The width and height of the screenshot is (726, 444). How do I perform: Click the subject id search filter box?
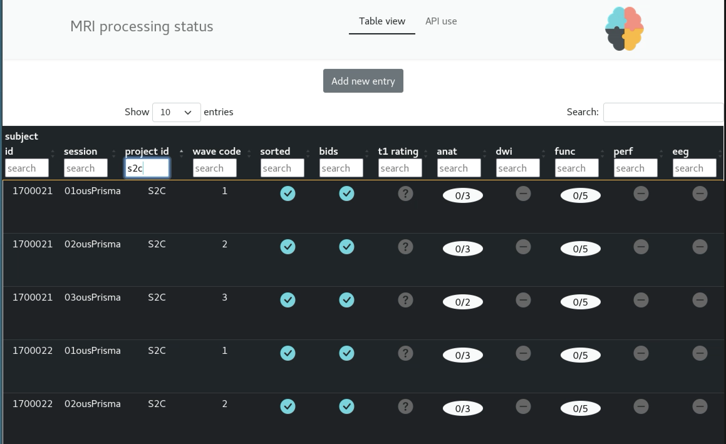(27, 168)
